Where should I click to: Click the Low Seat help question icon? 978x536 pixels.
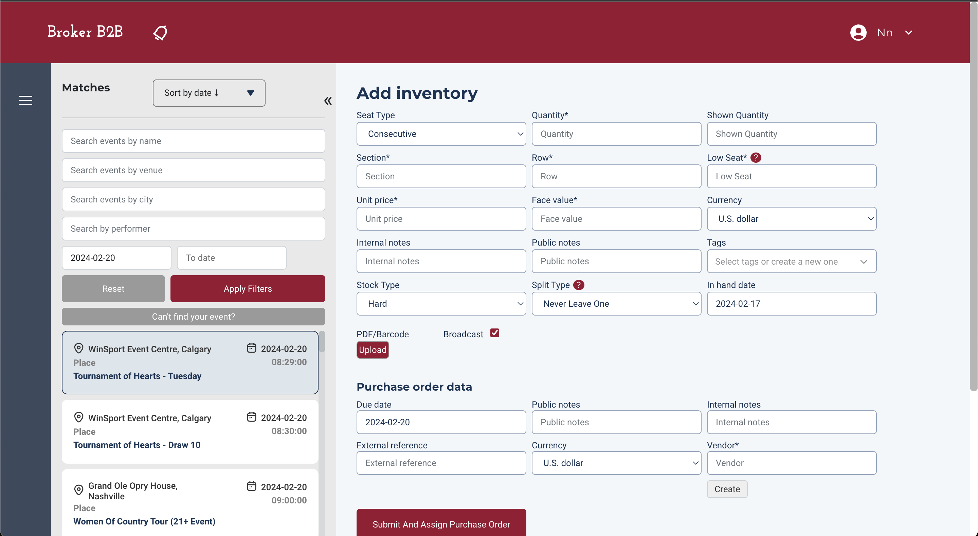[x=756, y=158]
